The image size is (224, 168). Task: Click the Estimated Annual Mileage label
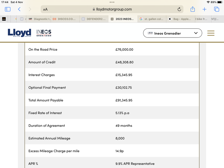click(x=49, y=138)
